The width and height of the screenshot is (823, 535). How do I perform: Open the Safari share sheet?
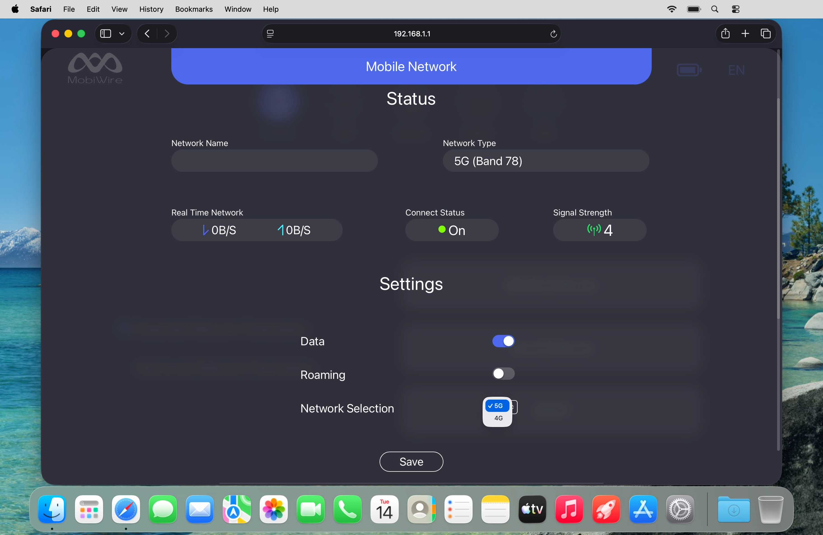tap(725, 33)
